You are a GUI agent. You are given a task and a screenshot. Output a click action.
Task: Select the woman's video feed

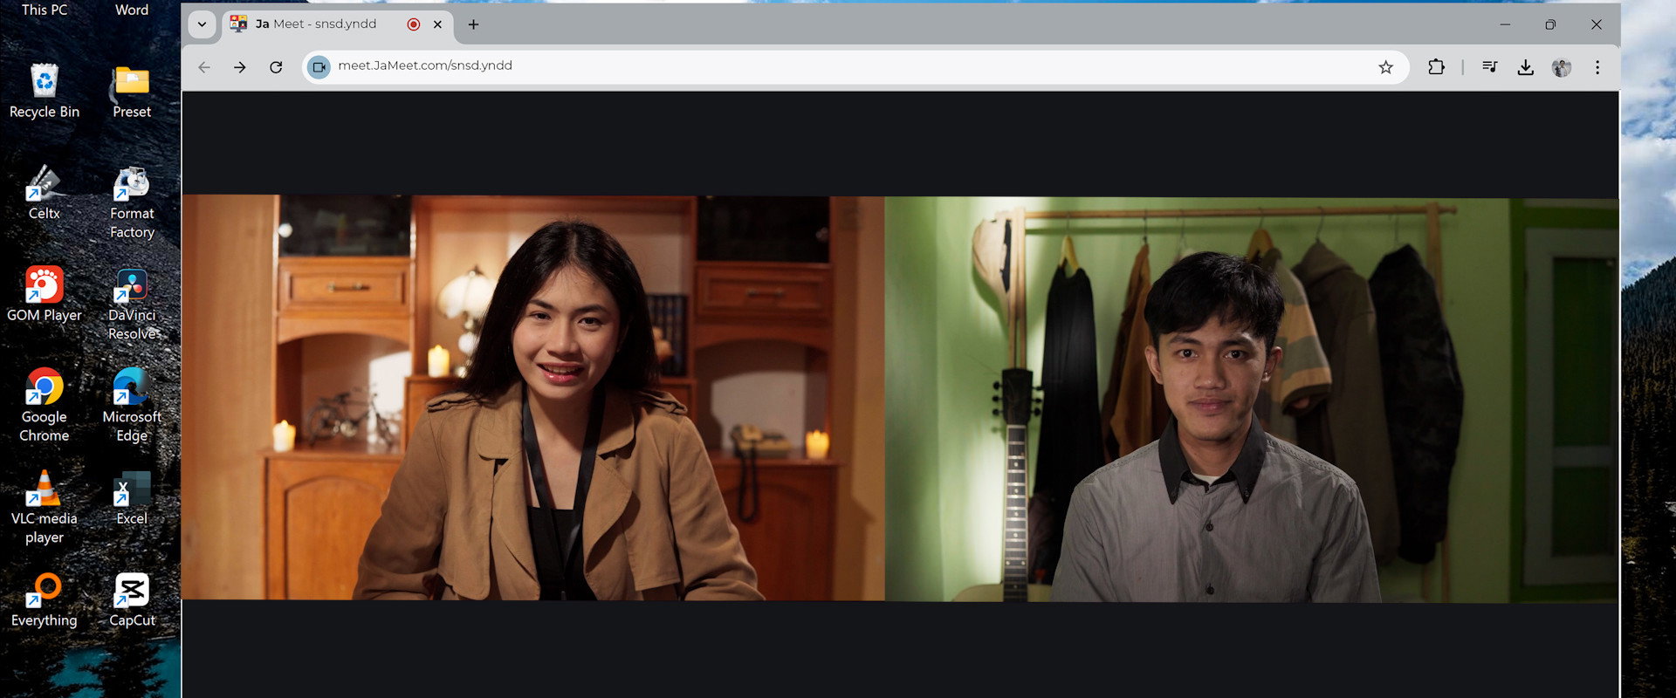tap(532, 398)
